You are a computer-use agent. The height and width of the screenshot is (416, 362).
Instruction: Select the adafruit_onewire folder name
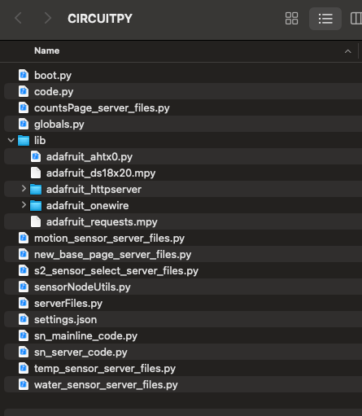tap(88, 206)
